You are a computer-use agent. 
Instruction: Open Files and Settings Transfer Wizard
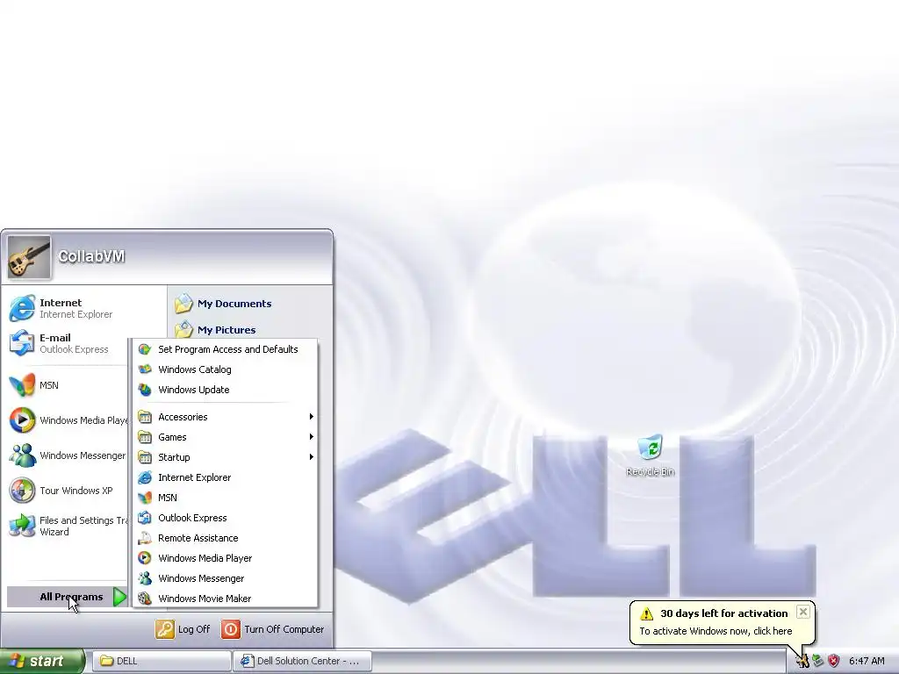(68, 526)
